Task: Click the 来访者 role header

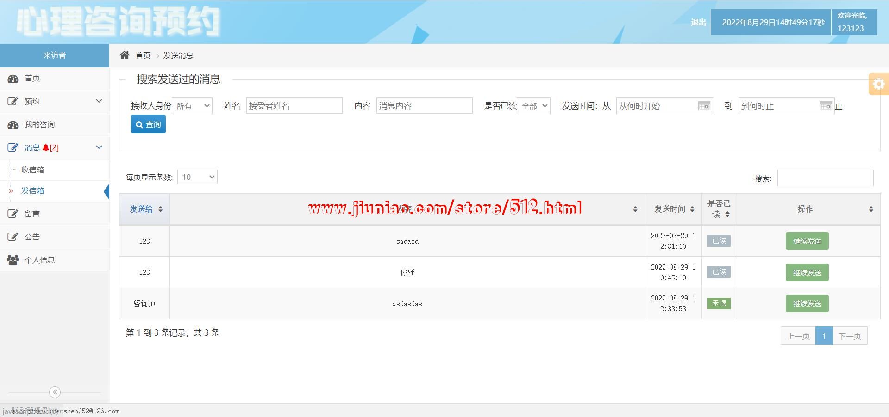Action: coord(55,55)
